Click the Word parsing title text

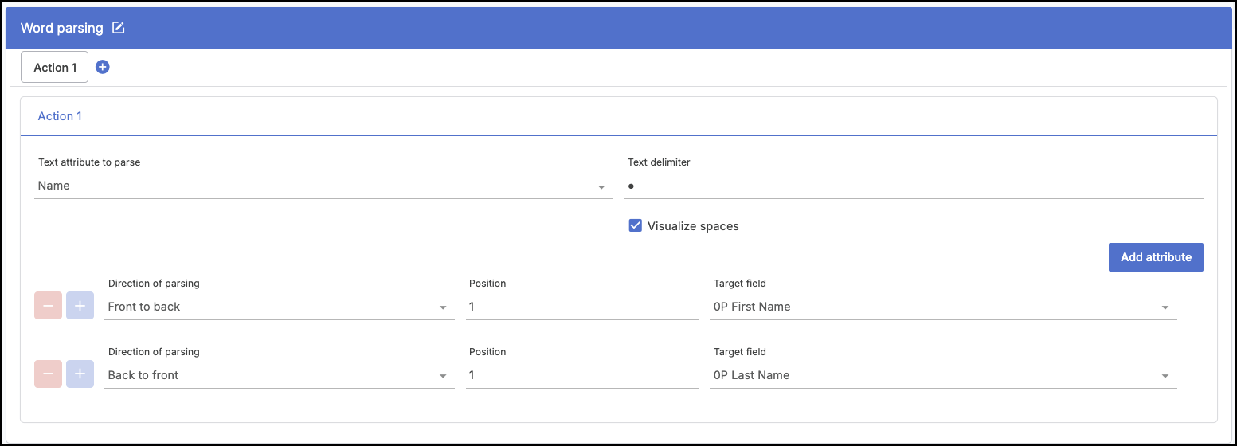[x=62, y=28]
